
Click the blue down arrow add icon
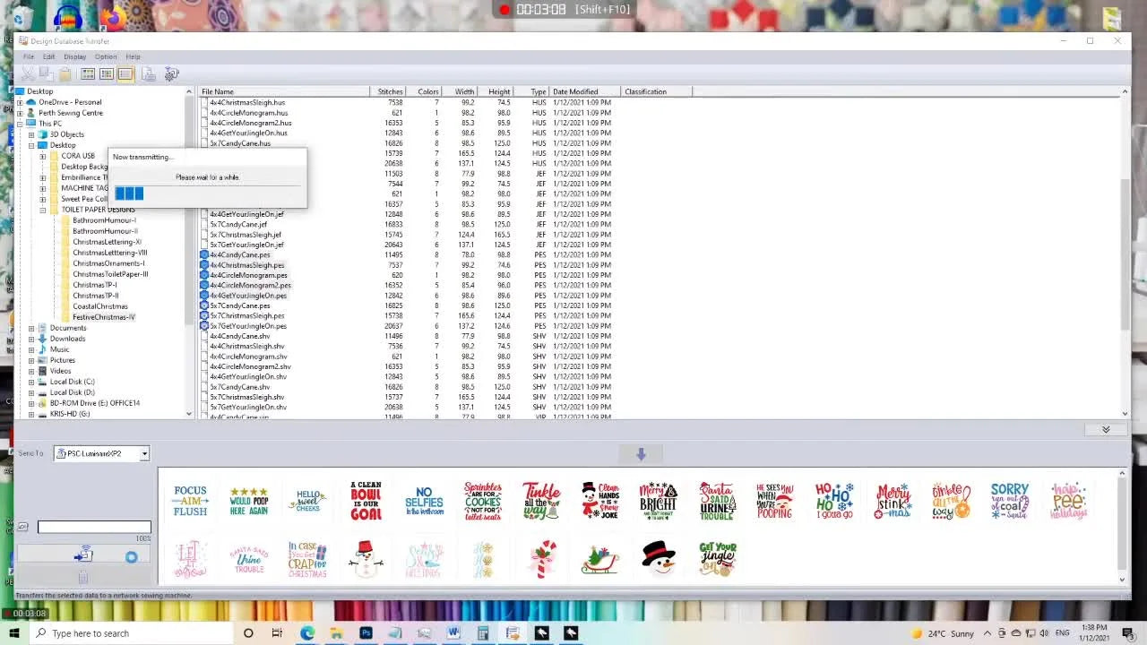pyautogui.click(x=641, y=454)
